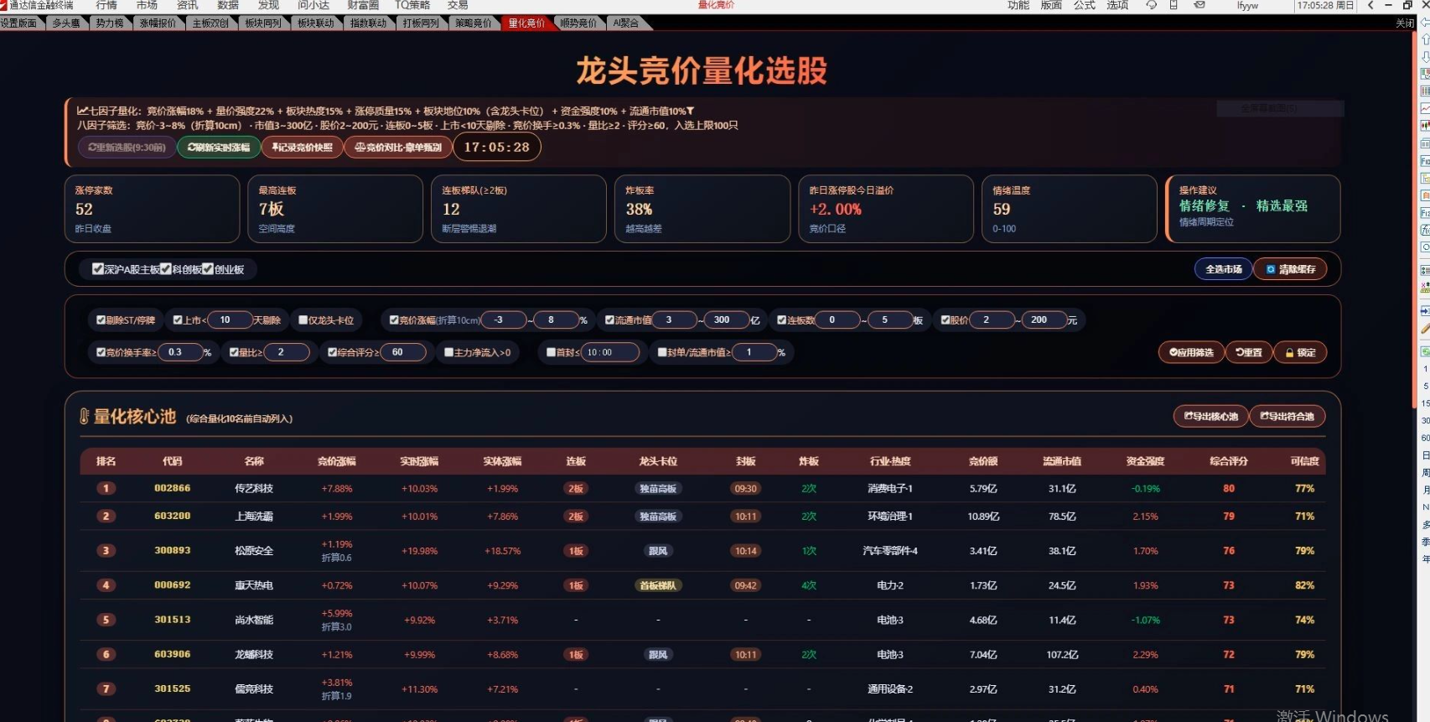Open the trend line chart icon in the right sidebar
Screen dimensions: 1430x722
point(1424,108)
